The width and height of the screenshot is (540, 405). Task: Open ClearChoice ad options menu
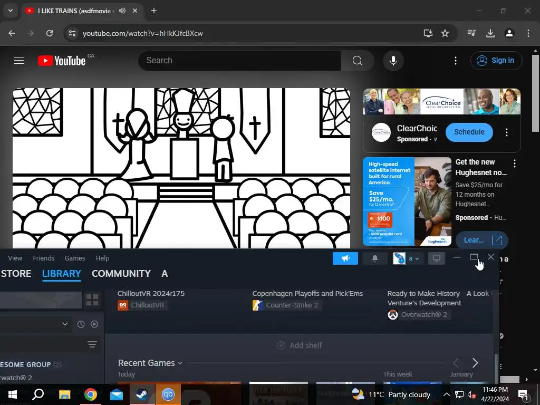[x=507, y=132]
